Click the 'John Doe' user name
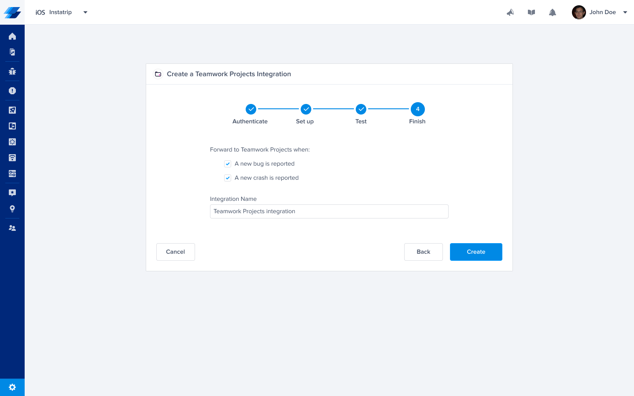This screenshot has width=634, height=396. [603, 12]
